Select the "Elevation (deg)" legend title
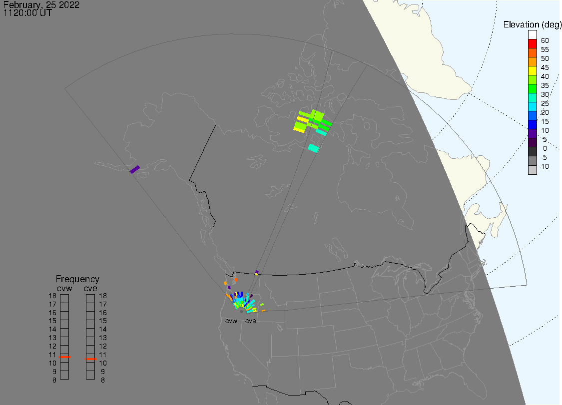Screen dimensions: 562x405 point(532,24)
